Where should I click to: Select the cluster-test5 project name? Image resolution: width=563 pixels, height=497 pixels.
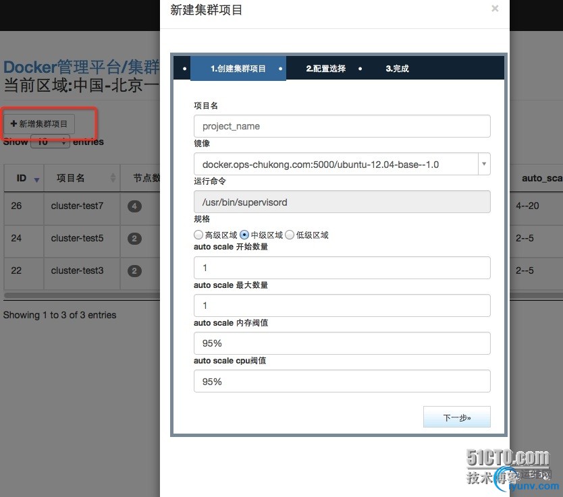(x=77, y=238)
